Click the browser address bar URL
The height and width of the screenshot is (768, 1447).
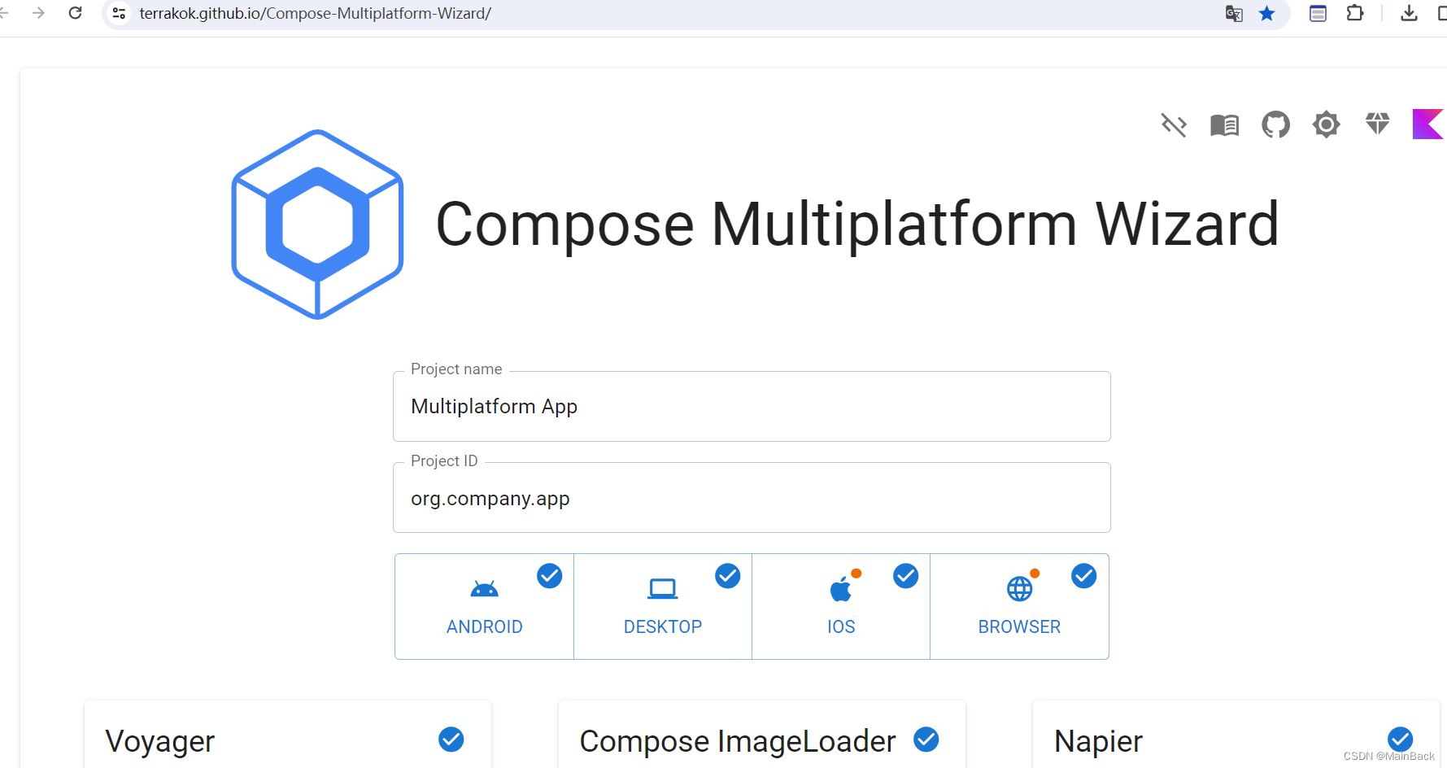(x=315, y=14)
